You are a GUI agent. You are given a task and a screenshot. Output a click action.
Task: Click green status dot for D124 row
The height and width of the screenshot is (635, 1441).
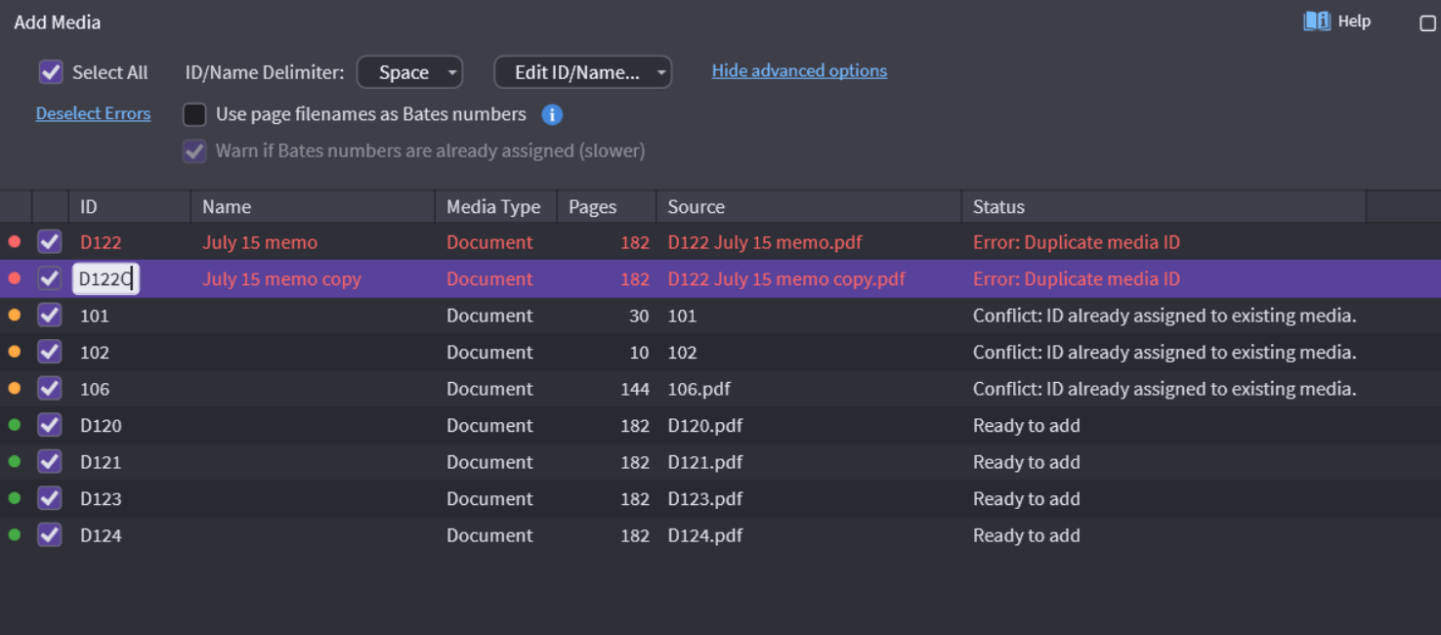point(15,535)
